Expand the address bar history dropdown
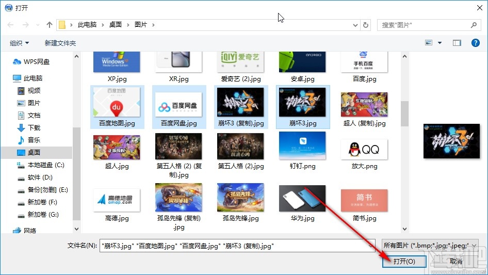This screenshot has width=488, height=275. click(x=355, y=25)
